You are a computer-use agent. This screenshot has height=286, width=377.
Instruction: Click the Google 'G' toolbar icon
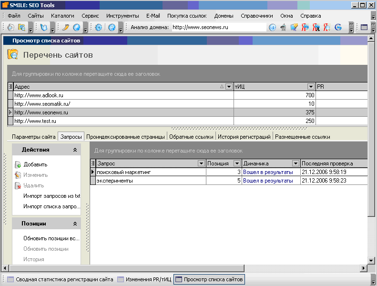coord(338,27)
